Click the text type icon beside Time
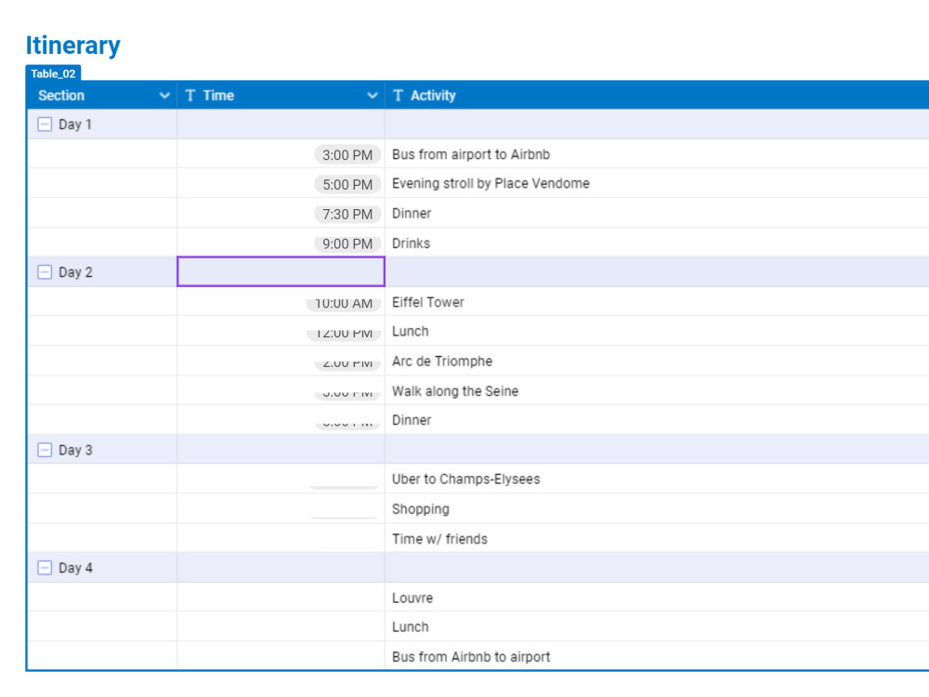The width and height of the screenshot is (929, 697). coord(190,96)
